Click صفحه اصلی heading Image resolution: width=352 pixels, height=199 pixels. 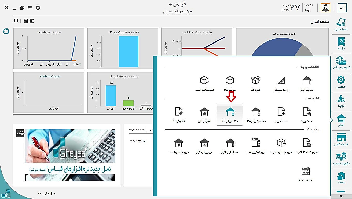(x=320, y=22)
